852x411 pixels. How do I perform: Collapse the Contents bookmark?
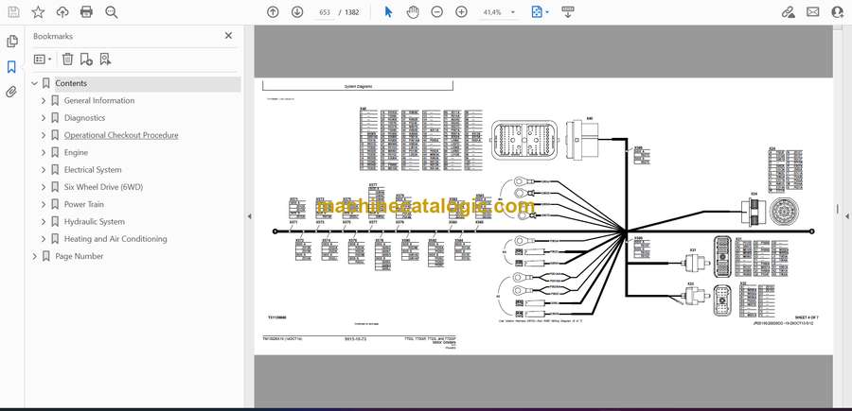(x=35, y=83)
